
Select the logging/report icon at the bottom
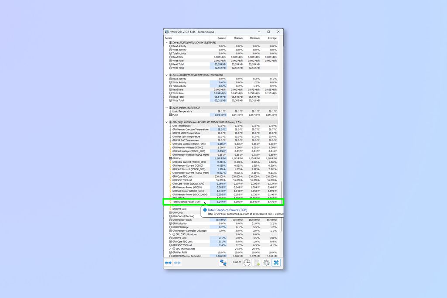point(257,263)
